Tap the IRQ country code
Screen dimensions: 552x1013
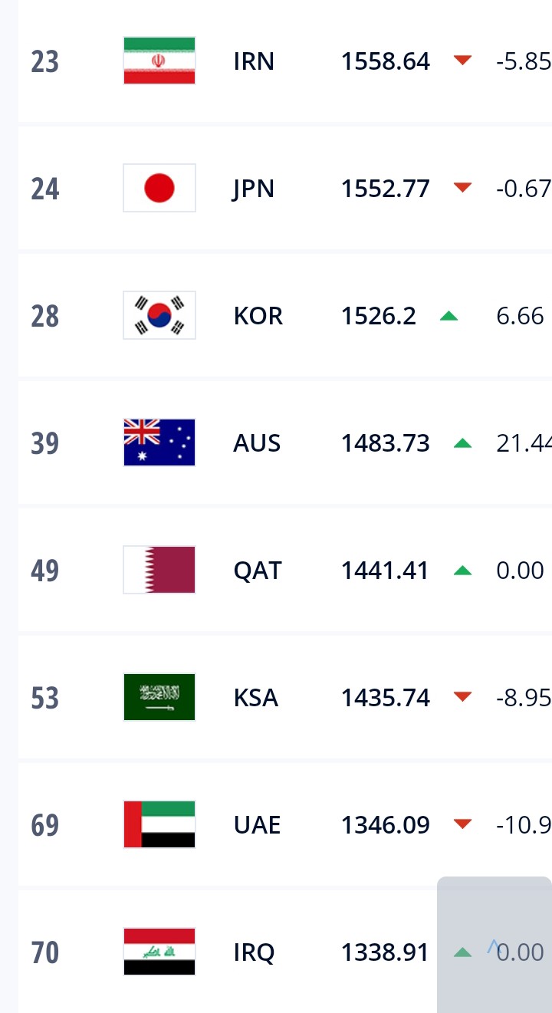254,952
